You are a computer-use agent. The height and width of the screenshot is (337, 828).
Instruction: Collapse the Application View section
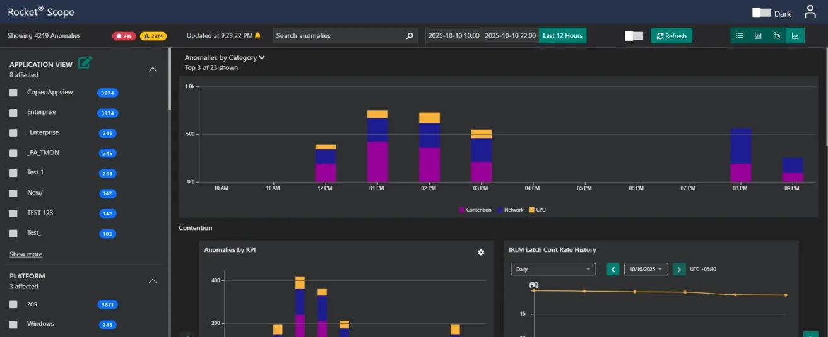tap(153, 69)
